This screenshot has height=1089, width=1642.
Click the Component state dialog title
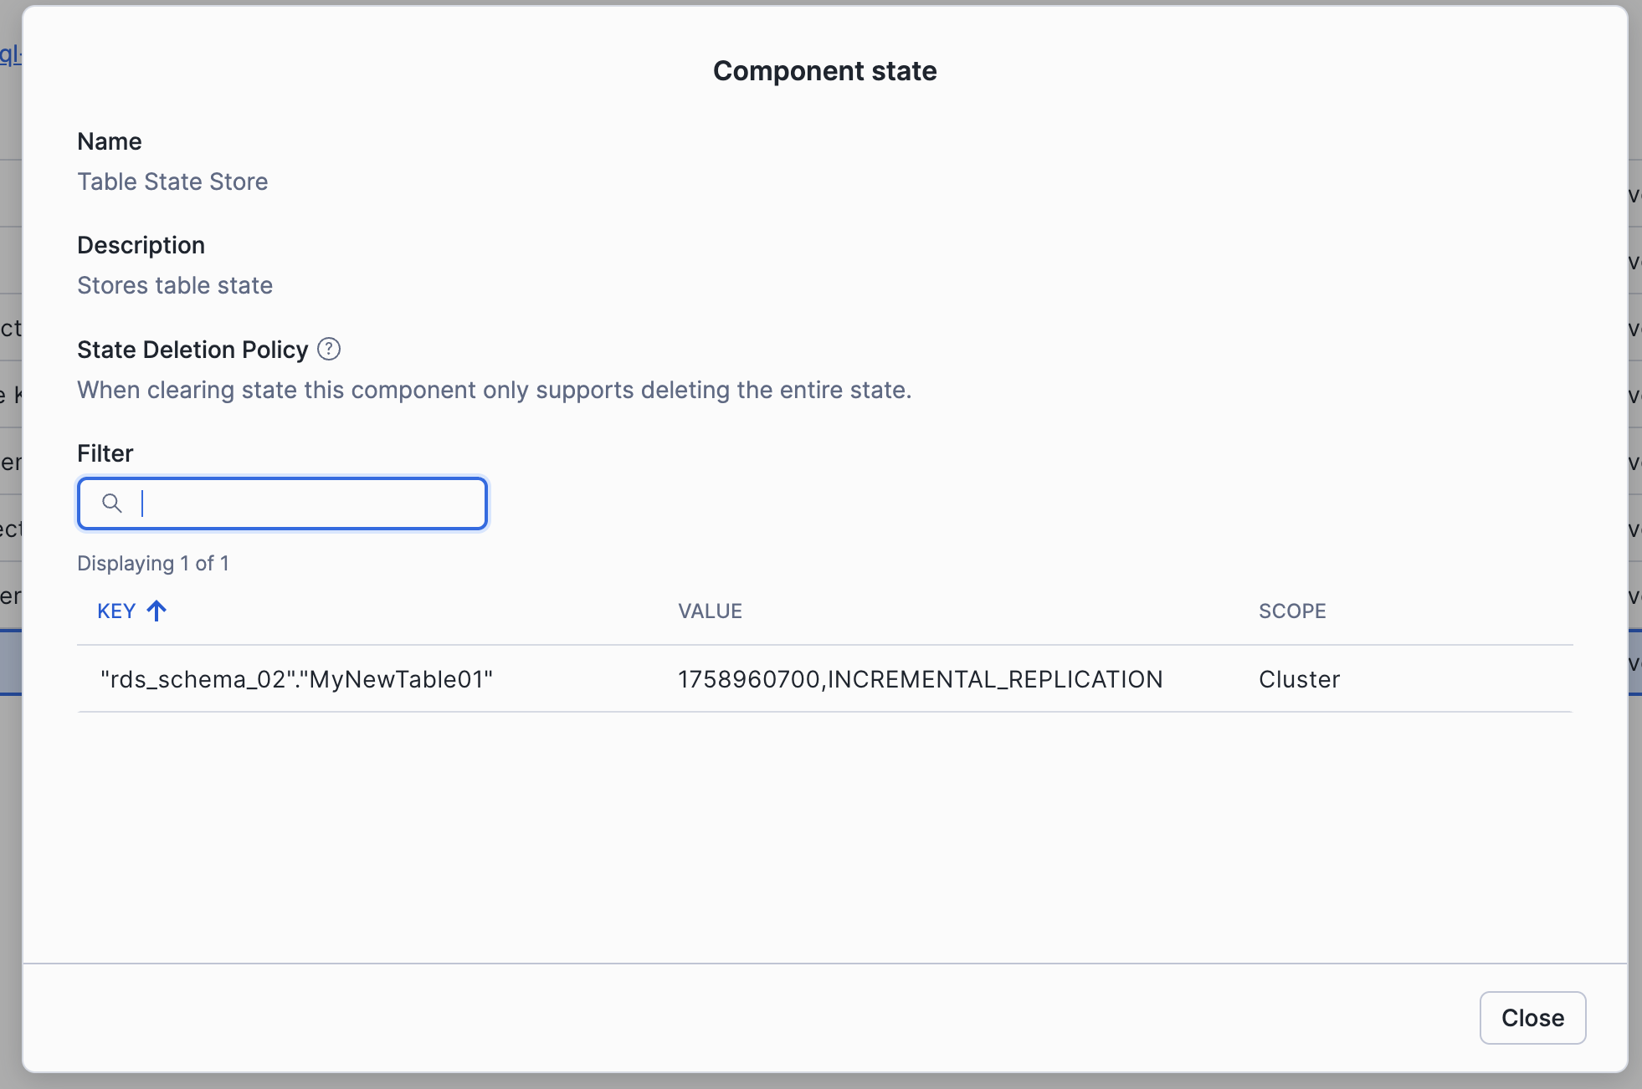[824, 71]
